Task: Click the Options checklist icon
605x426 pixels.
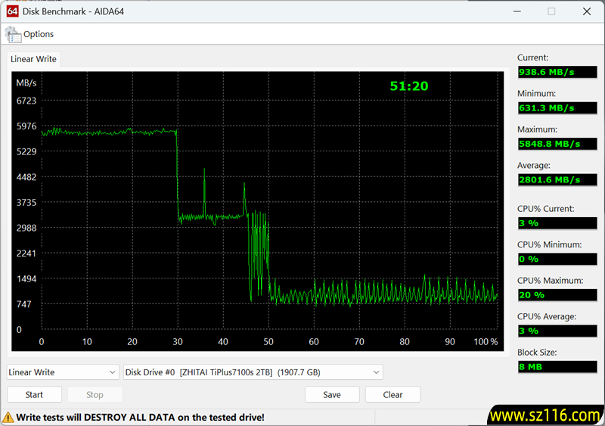Action: pos(14,35)
